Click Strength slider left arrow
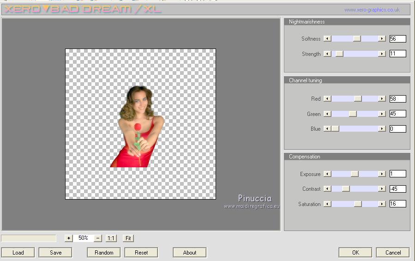Image resolution: width=415 pixels, height=261 pixels. coord(327,54)
